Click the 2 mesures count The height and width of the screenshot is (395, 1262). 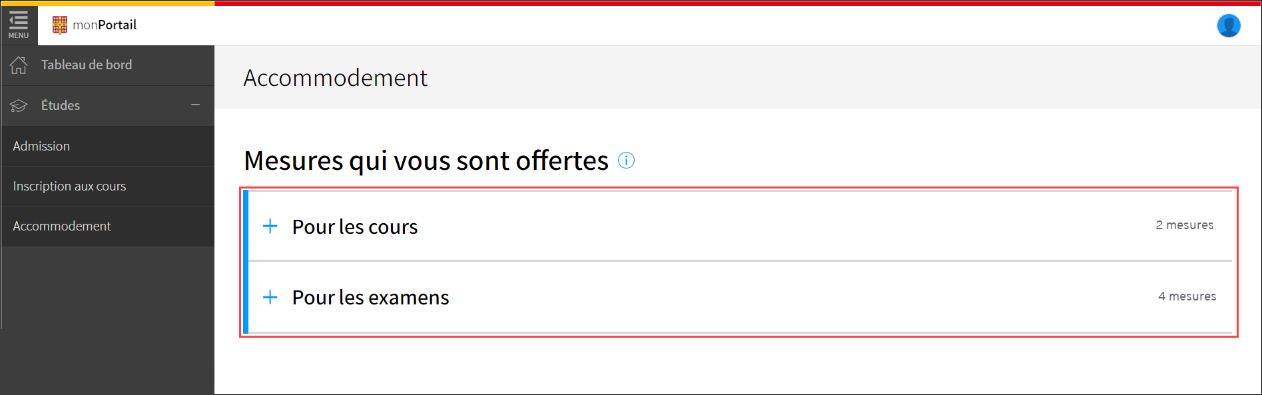pos(1184,225)
